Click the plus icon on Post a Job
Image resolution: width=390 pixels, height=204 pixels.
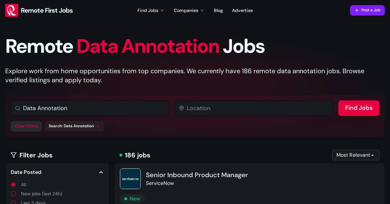coord(357,10)
